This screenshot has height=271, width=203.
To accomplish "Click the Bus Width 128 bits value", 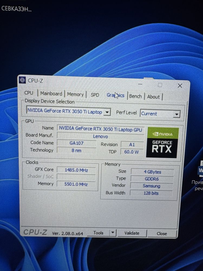I will [151, 193].
